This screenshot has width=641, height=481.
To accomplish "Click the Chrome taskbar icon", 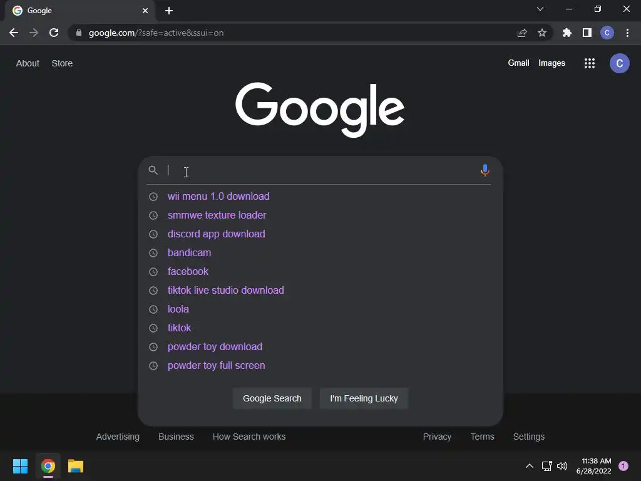I will [x=48, y=466].
